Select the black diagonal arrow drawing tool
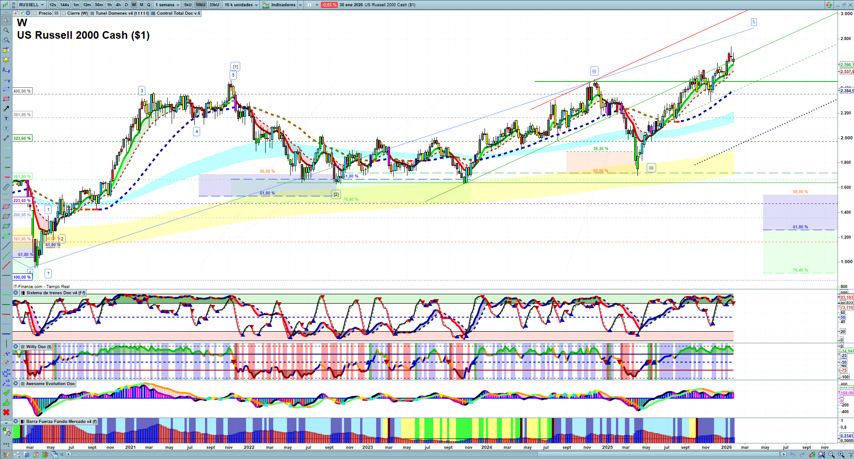The width and height of the screenshot is (854, 459). [x=6, y=109]
